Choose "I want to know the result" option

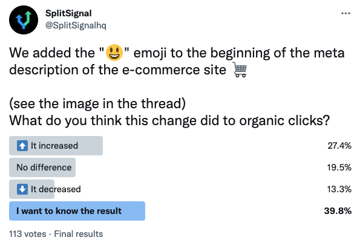click(x=77, y=211)
